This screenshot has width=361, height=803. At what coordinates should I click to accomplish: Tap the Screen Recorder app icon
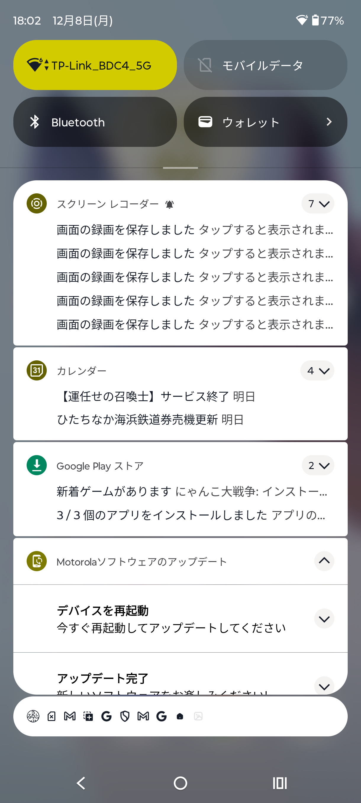[x=37, y=203]
